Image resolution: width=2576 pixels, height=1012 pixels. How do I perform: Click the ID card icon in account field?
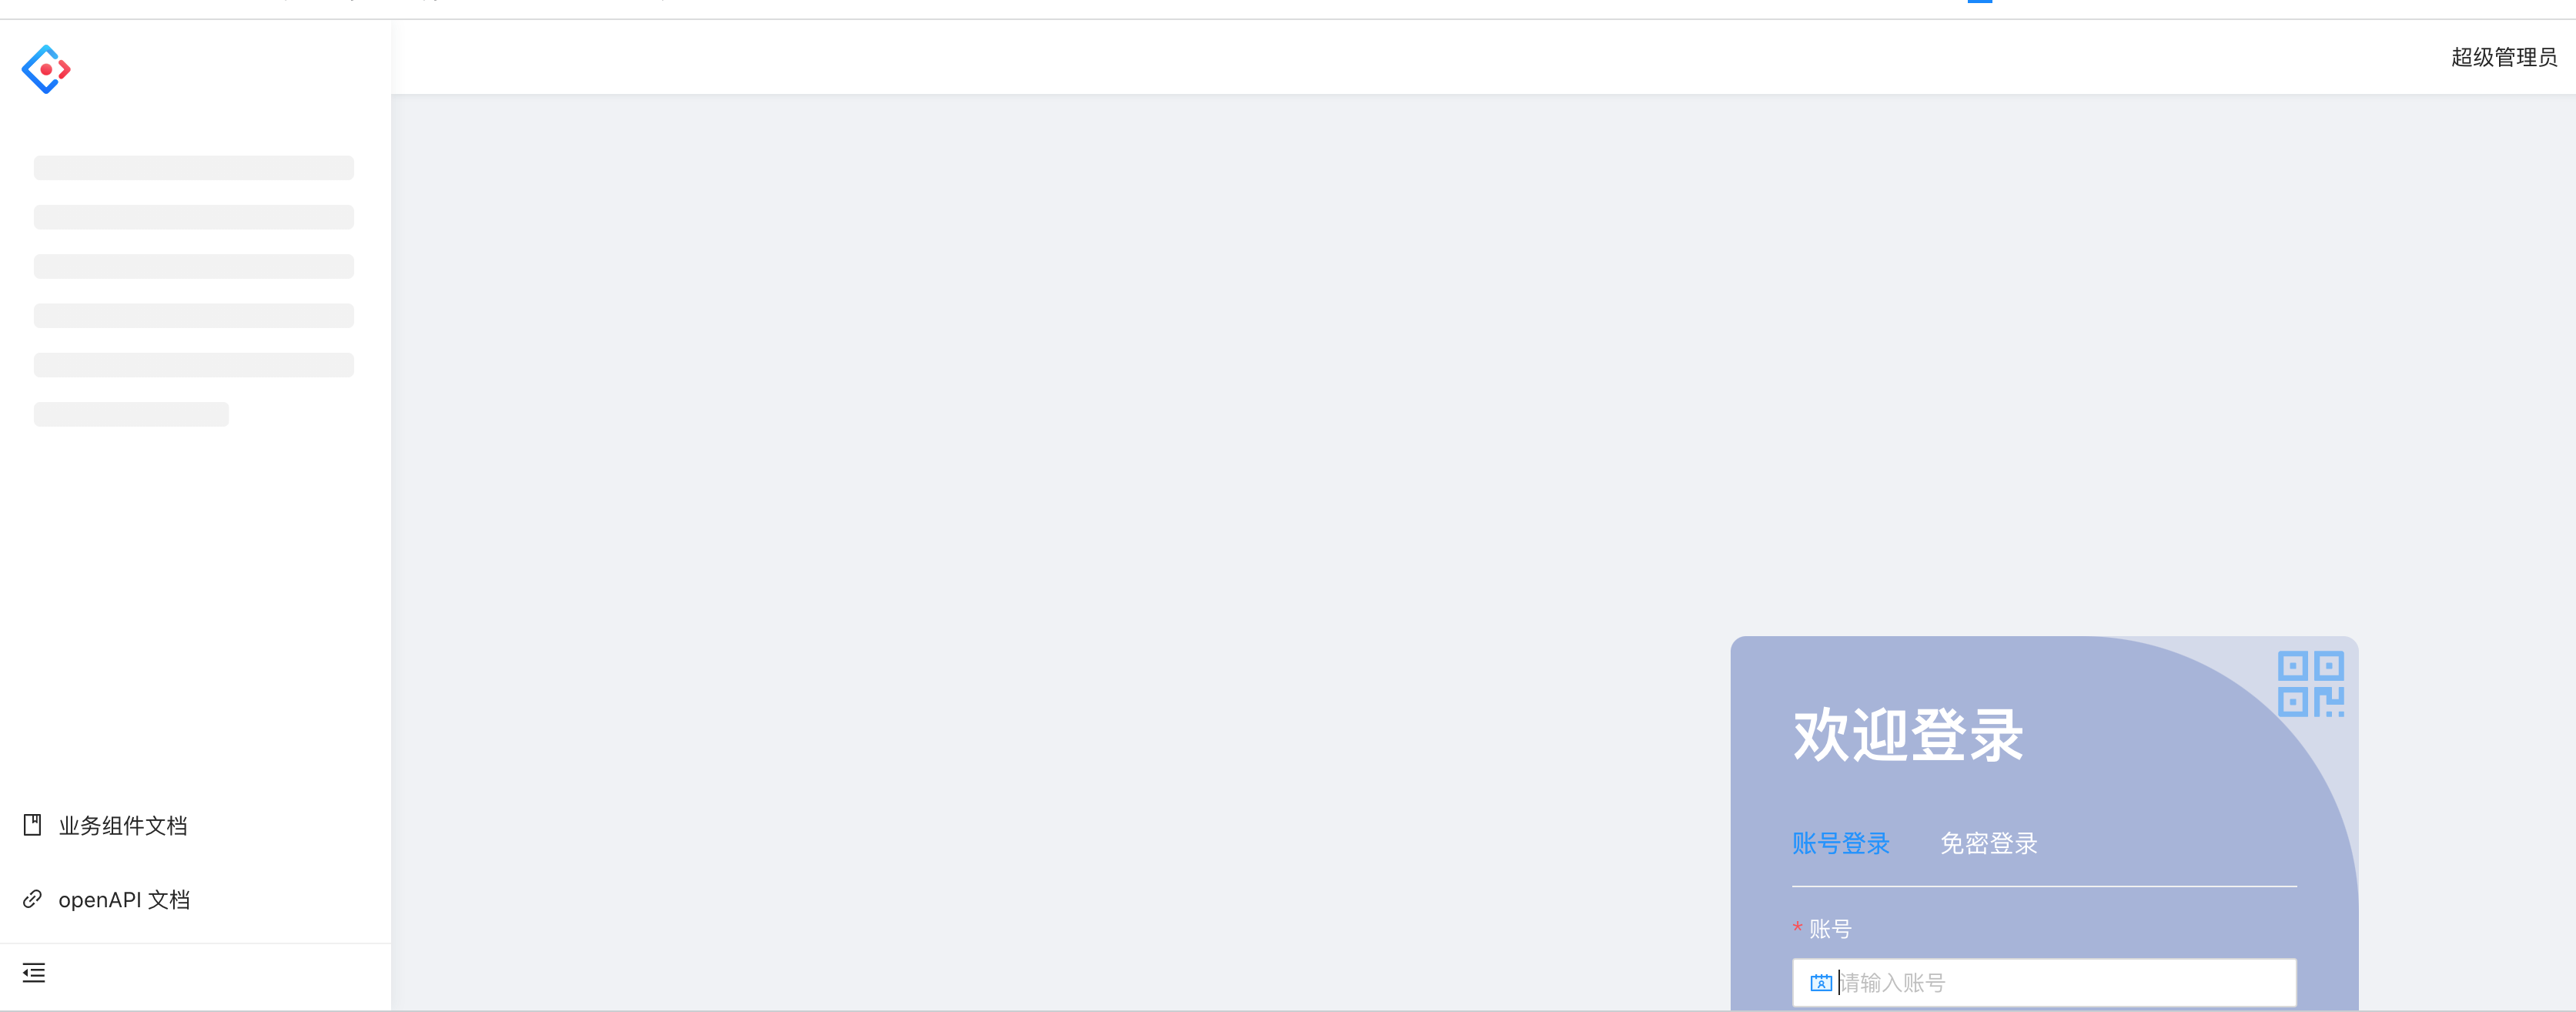pyautogui.click(x=1821, y=983)
